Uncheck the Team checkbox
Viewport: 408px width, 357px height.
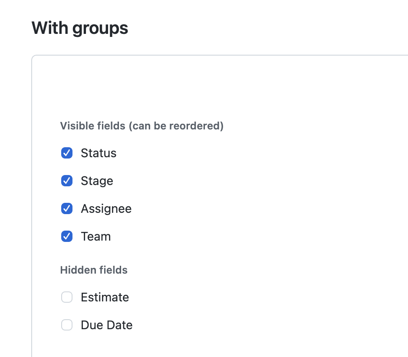(x=67, y=236)
